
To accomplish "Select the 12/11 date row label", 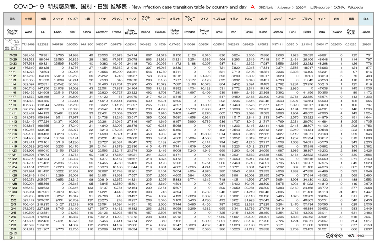I will [x=13, y=237].
